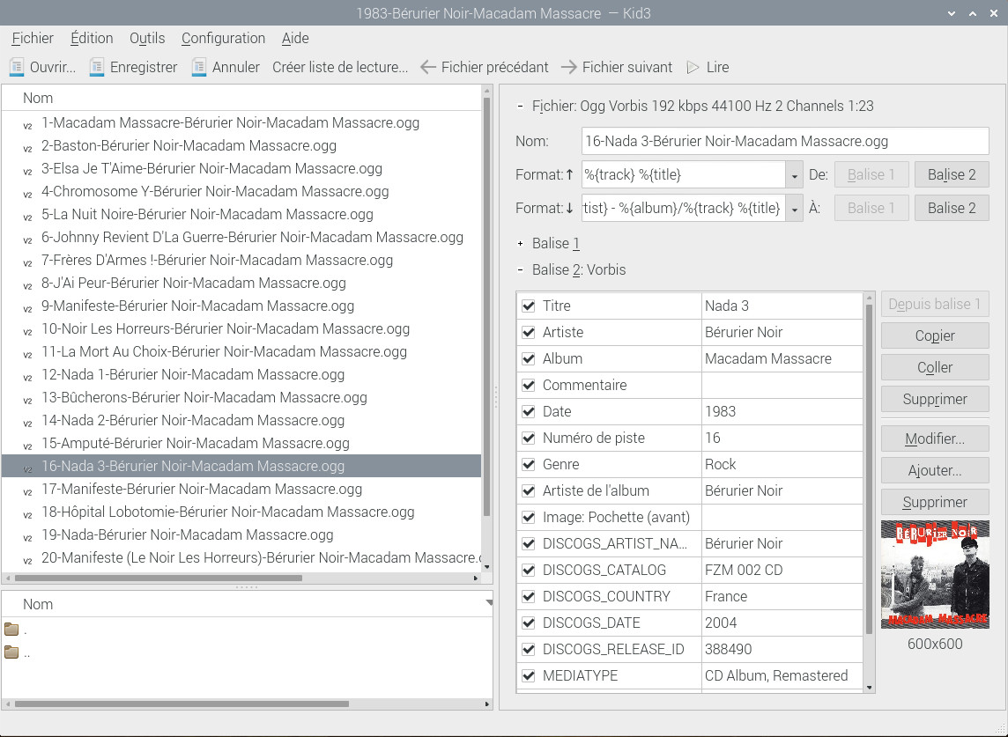This screenshot has width=1008, height=737.
Task: Open the Outils menu
Action: pos(147,38)
